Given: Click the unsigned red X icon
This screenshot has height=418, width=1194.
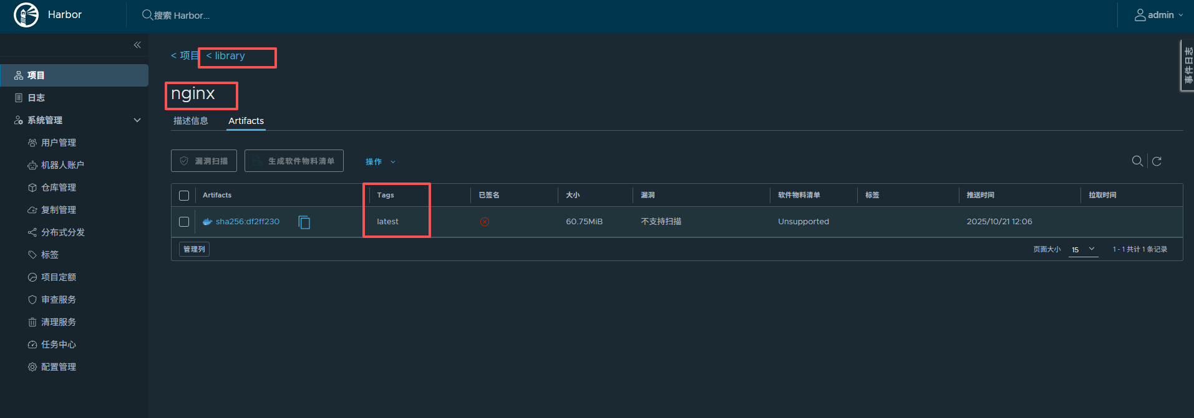Looking at the screenshot, I should [485, 222].
